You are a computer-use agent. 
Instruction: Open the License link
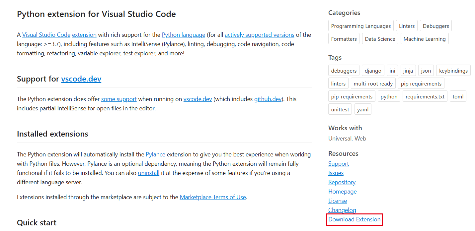(337, 201)
